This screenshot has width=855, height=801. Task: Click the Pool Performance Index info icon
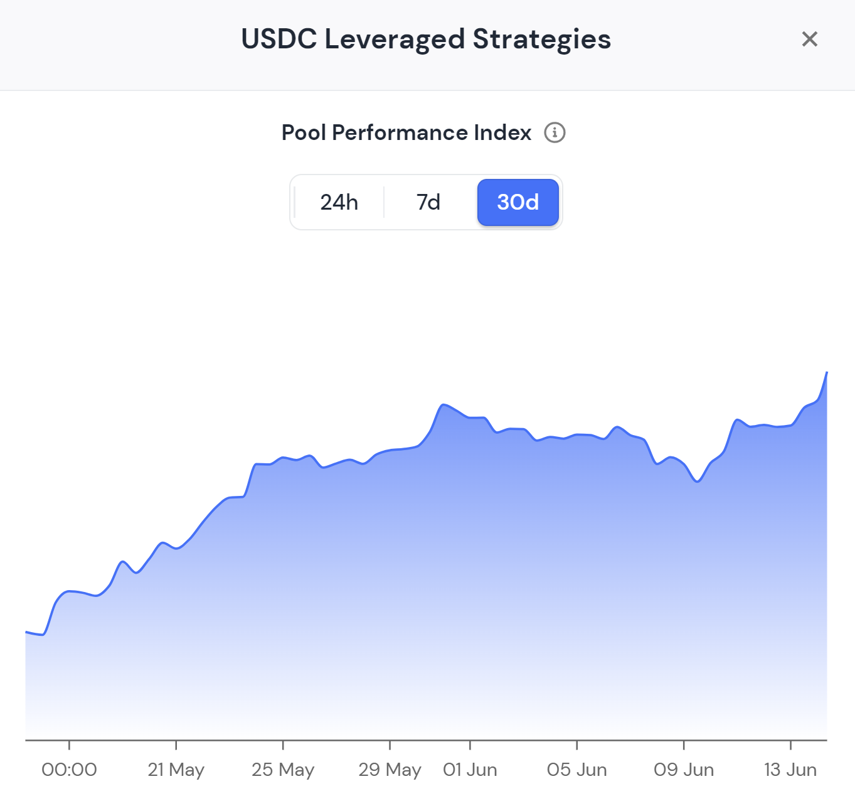[x=555, y=132]
